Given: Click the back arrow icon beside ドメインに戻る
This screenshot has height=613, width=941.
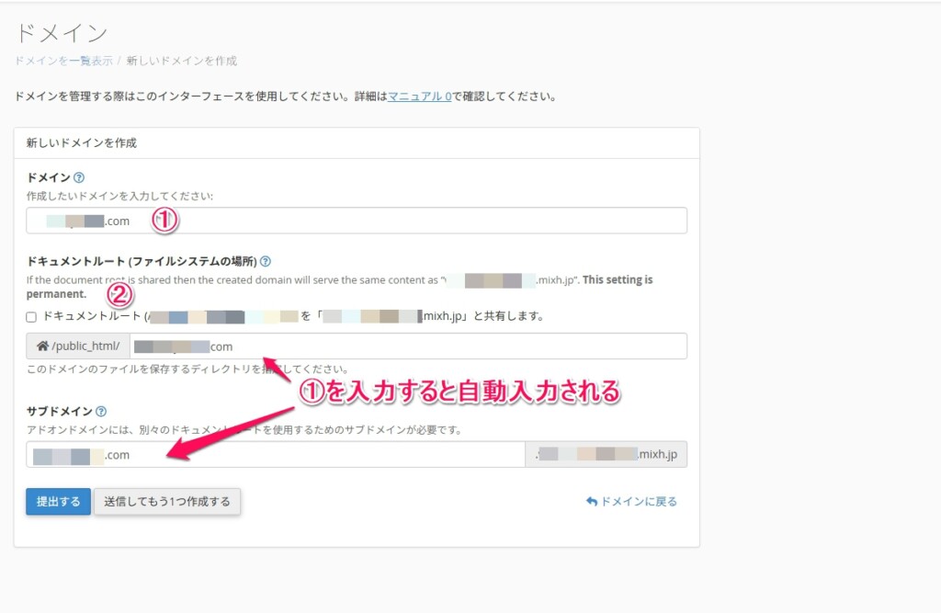Looking at the screenshot, I should click(591, 501).
